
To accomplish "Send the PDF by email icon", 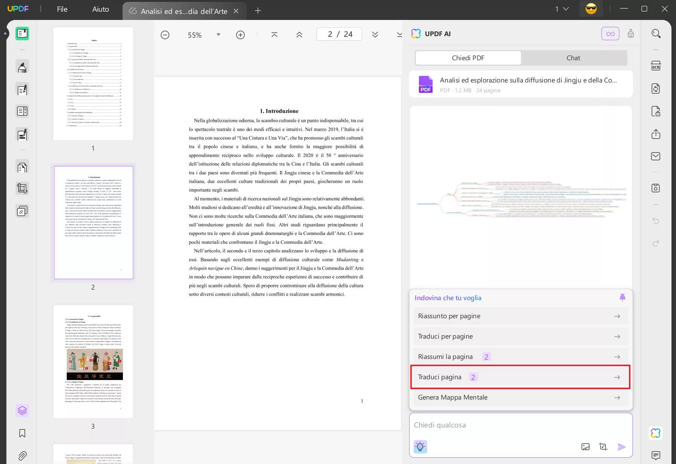I will click(656, 156).
